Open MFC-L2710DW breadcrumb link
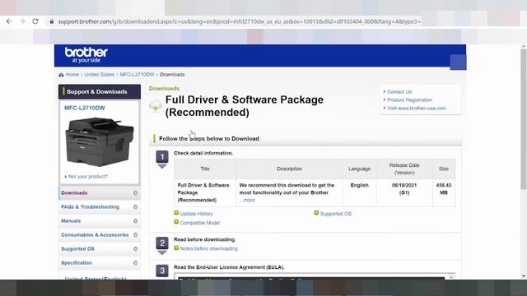The height and width of the screenshot is (296, 527). (137, 75)
